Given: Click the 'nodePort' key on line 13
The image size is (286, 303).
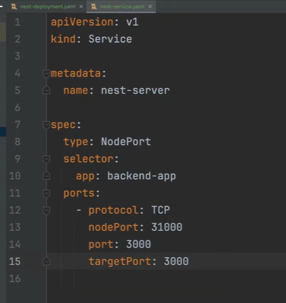Looking at the screenshot, I should click(x=113, y=227).
